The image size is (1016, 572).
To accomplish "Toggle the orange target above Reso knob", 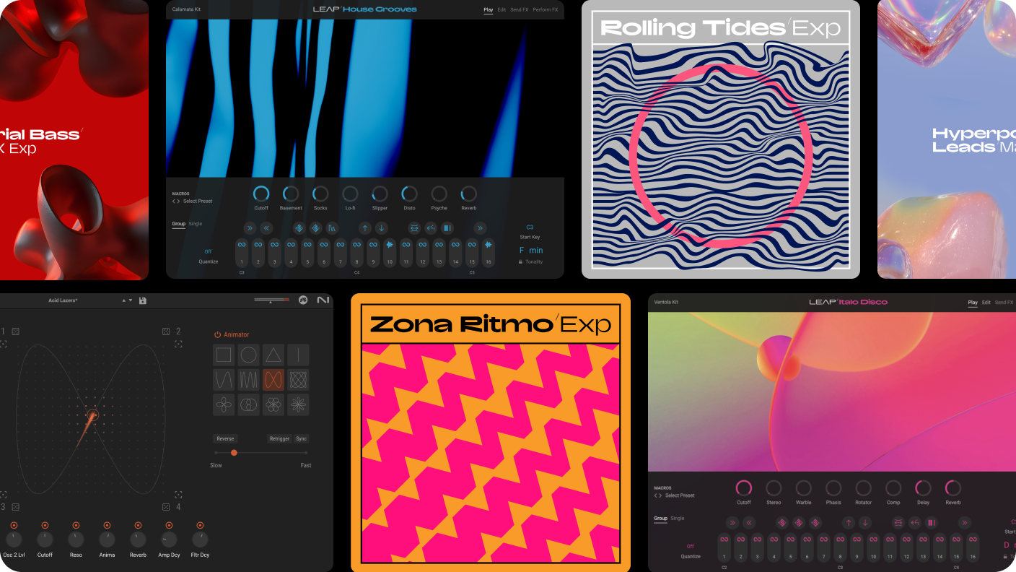I will [x=76, y=525].
